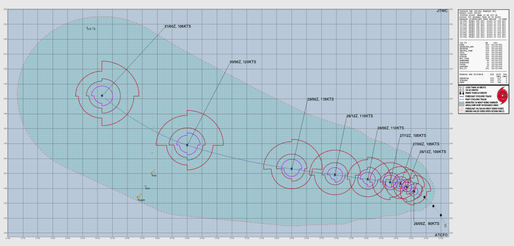The width and height of the screenshot is (514, 246).
Task: Click the '27/00Z, 105KTS' label
Action: [x=426, y=143]
